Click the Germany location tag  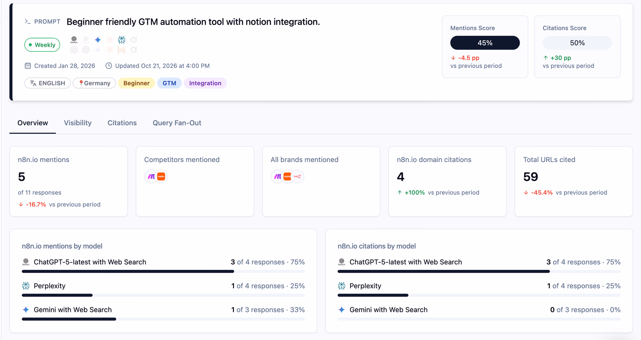click(94, 83)
